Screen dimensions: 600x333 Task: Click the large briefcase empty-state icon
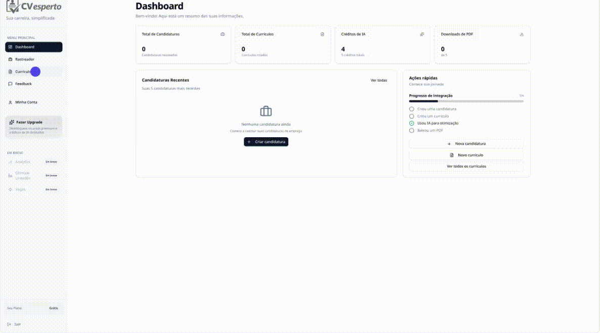(x=266, y=111)
